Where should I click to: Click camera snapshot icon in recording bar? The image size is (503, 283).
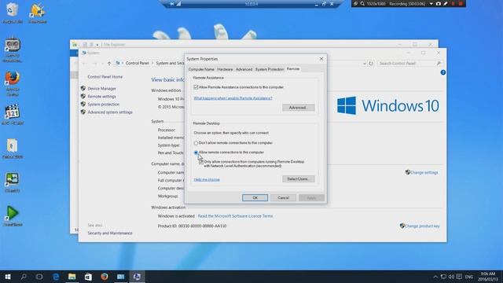click(439, 4)
